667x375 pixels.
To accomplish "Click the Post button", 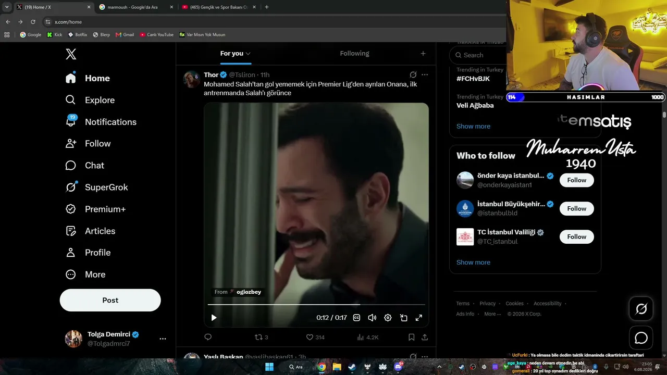I will (110, 300).
